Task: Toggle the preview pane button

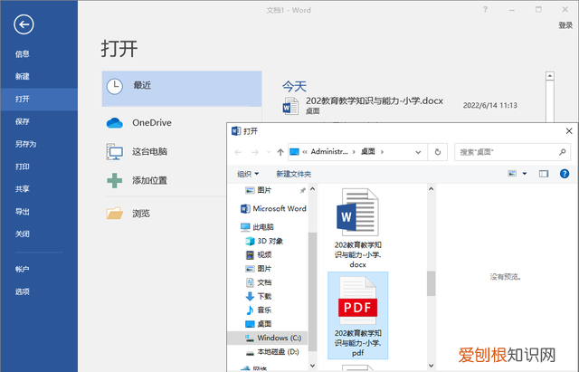Action: point(544,174)
